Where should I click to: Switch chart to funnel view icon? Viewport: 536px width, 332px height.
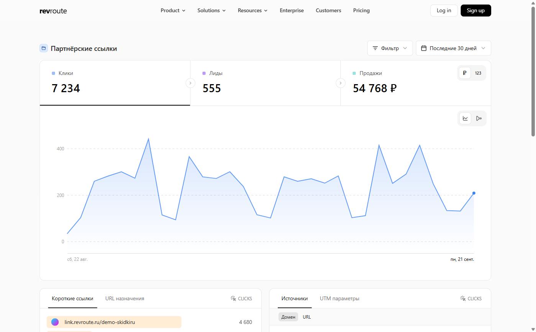(x=479, y=118)
